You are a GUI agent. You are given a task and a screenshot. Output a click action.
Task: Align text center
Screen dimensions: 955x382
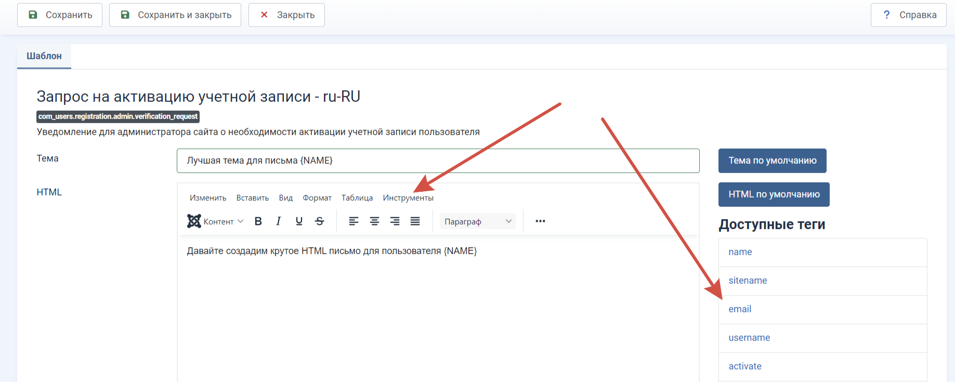click(x=374, y=221)
